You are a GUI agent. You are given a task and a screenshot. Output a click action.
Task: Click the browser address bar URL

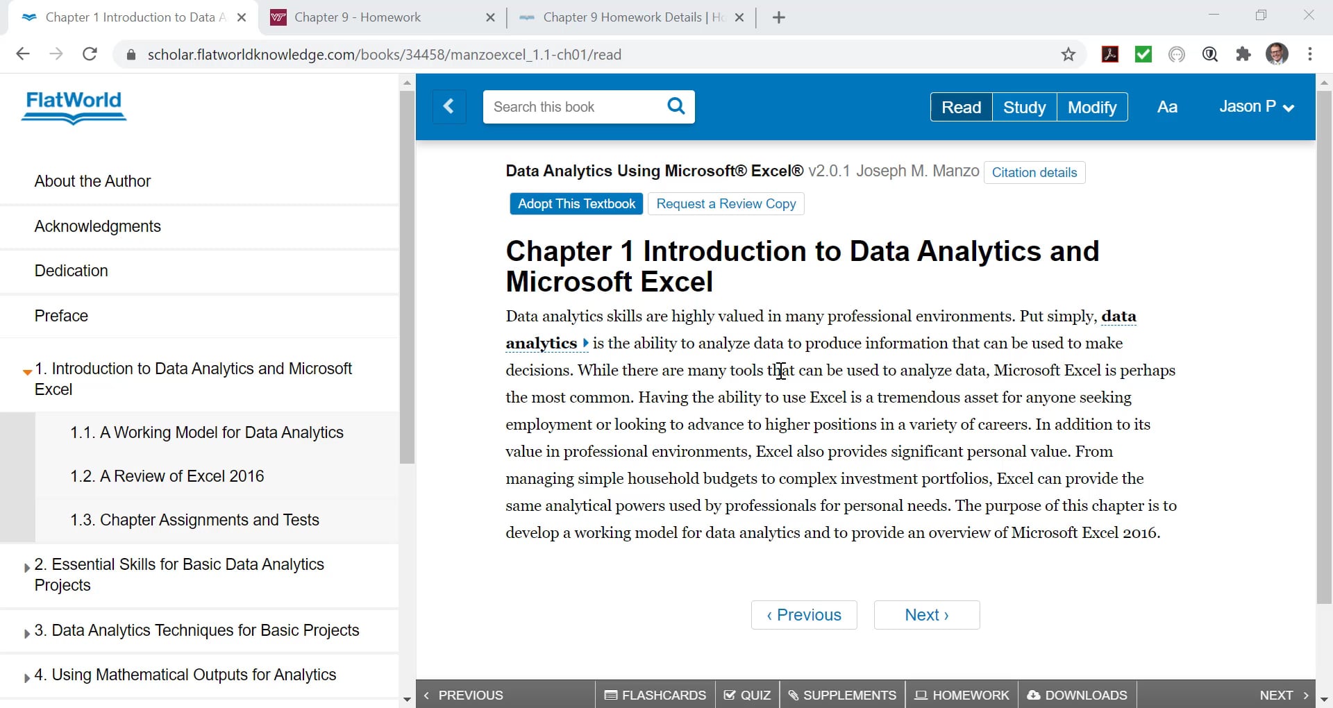tap(384, 54)
